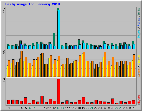Image resolution: width=142 pixels, height=111 pixels.
Task: Click the green weekend day label '14'
Action: pyautogui.click(x=62, y=108)
